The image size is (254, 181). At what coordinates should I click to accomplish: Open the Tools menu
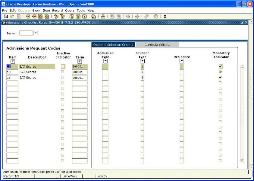tap(81, 10)
